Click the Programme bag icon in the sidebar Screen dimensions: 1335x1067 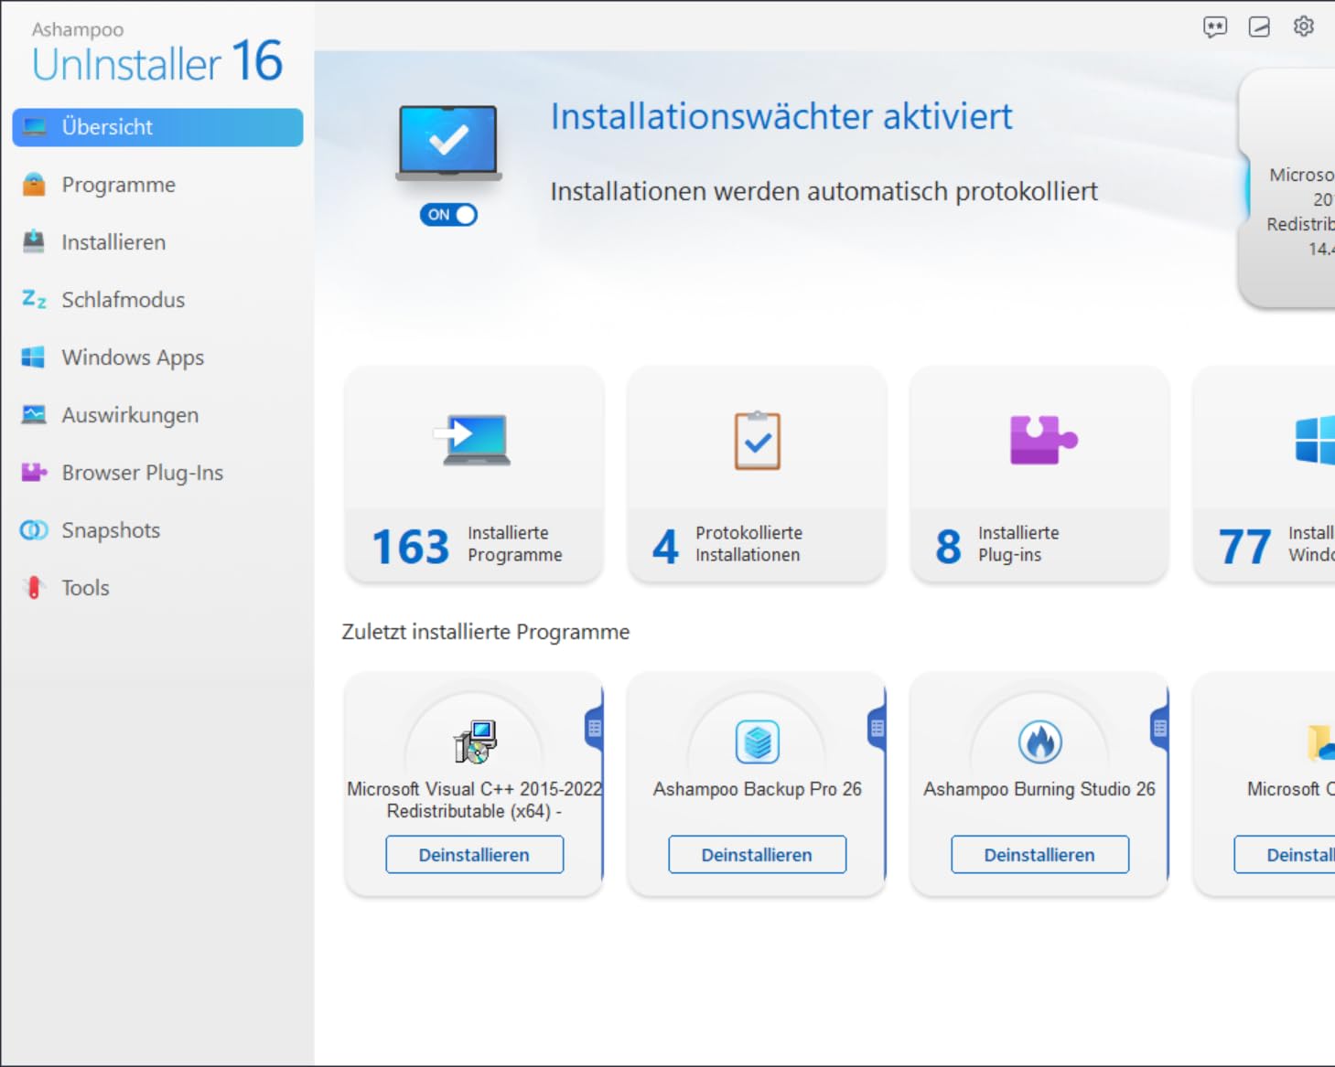tap(34, 185)
